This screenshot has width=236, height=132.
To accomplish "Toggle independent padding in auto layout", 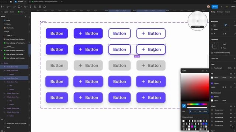I will point(235,34).
